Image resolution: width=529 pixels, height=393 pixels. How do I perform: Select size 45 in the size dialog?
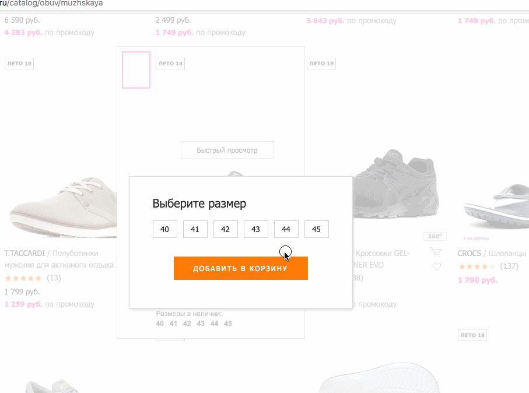pos(316,229)
